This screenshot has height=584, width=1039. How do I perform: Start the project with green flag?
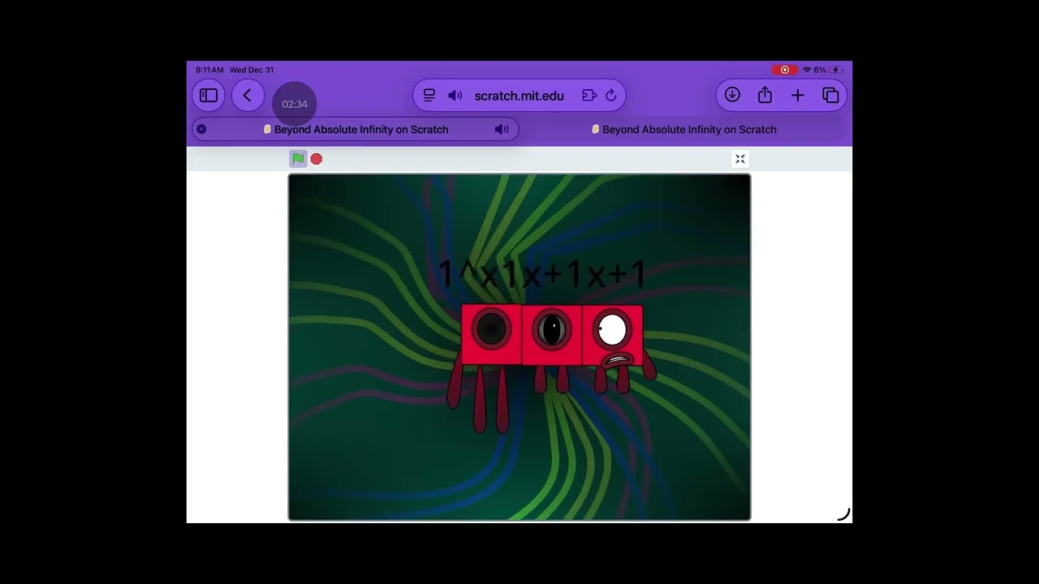[298, 159]
